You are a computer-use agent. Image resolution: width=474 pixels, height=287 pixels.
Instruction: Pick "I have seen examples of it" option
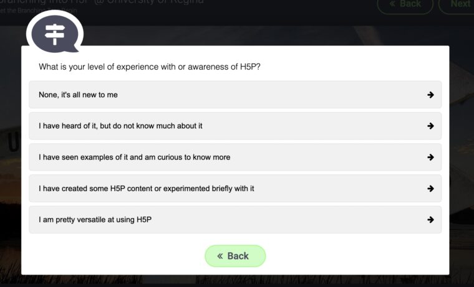pos(134,157)
